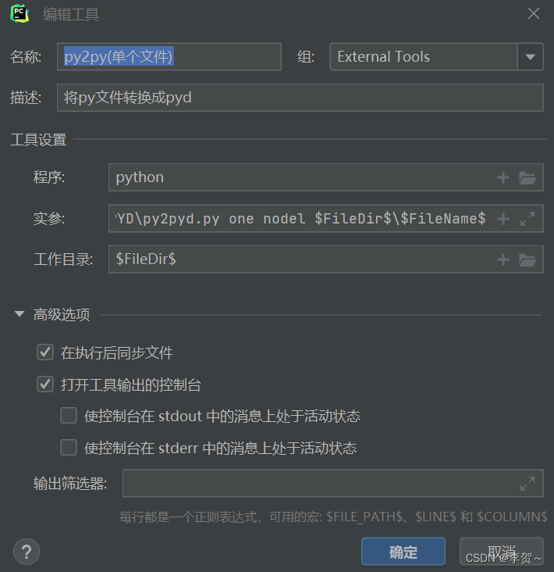Uncheck 打开工具输出的控制台 checkbox

point(45,384)
